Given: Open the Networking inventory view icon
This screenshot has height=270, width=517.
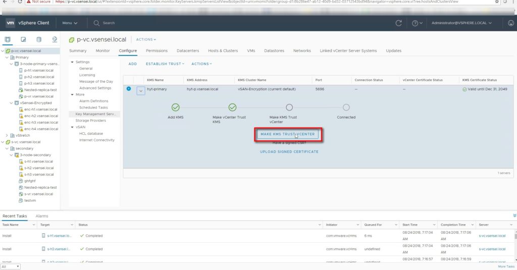Looking at the screenshot, I should click(55, 39).
